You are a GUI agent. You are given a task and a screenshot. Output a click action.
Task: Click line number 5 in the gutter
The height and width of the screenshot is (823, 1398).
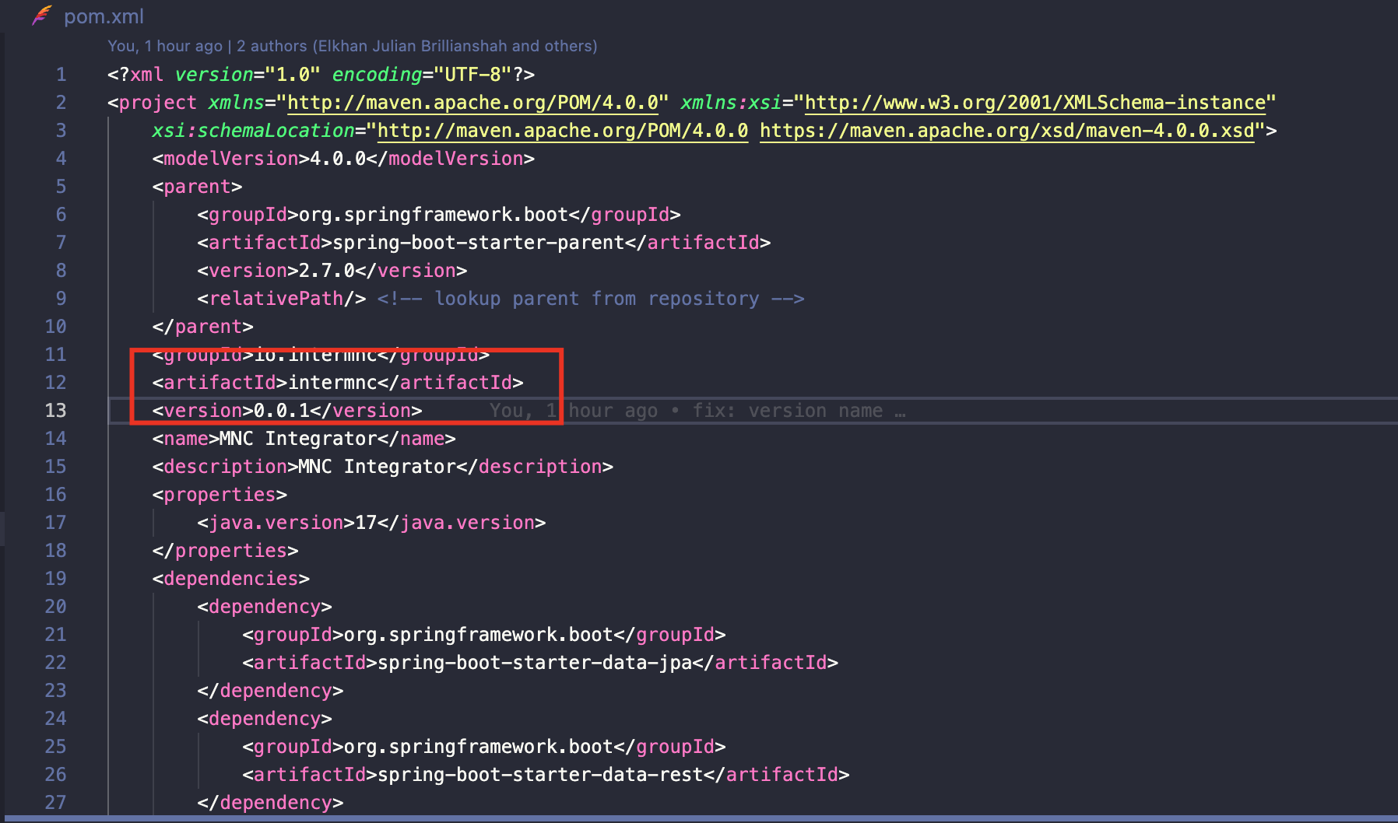(x=61, y=187)
